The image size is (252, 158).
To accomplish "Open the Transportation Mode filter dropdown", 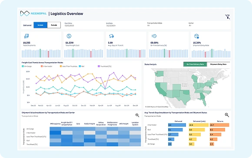I will coord(155,24).
